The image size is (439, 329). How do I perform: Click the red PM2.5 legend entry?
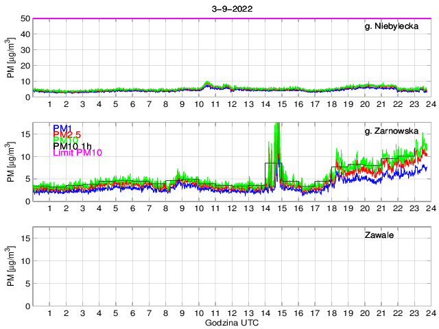tap(67, 135)
